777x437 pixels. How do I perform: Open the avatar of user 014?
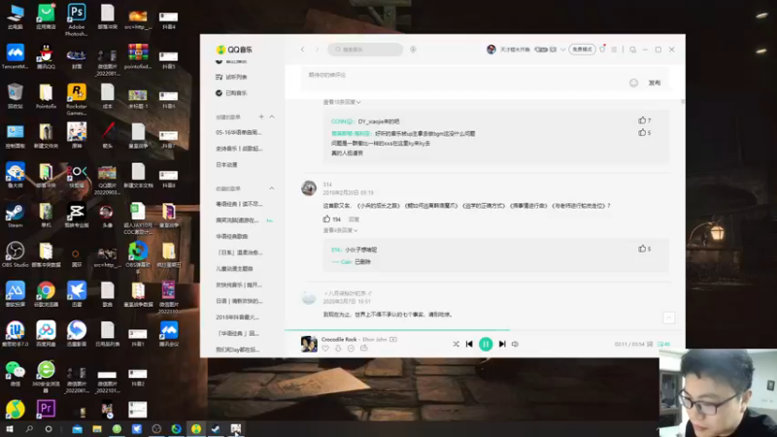(309, 188)
